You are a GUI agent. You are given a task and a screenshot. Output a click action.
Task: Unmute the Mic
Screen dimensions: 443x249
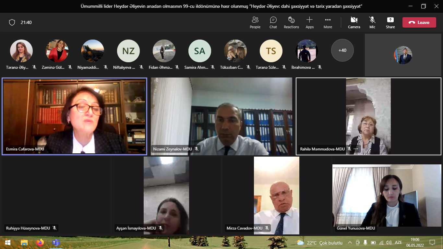[372, 22]
